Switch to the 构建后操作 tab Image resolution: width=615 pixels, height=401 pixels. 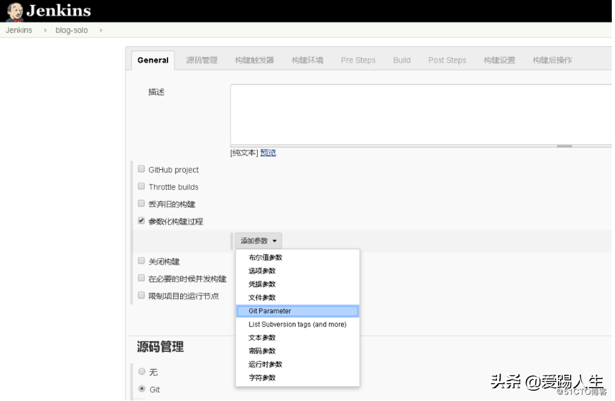pyautogui.click(x=552, y=60)
